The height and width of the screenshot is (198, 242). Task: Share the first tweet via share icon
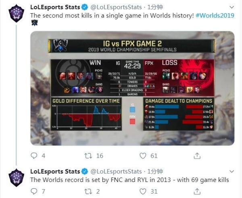[x=197, y=156]
